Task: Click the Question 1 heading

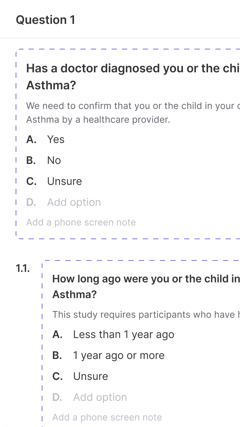Action: click(45, 20)
